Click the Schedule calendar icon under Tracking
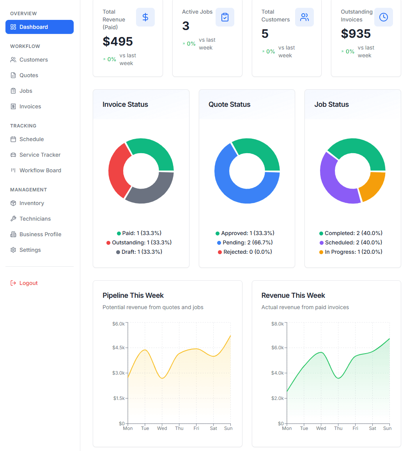The width and height of the screenshot is (407, 451). pyautogui.click(x=14, y=139)
